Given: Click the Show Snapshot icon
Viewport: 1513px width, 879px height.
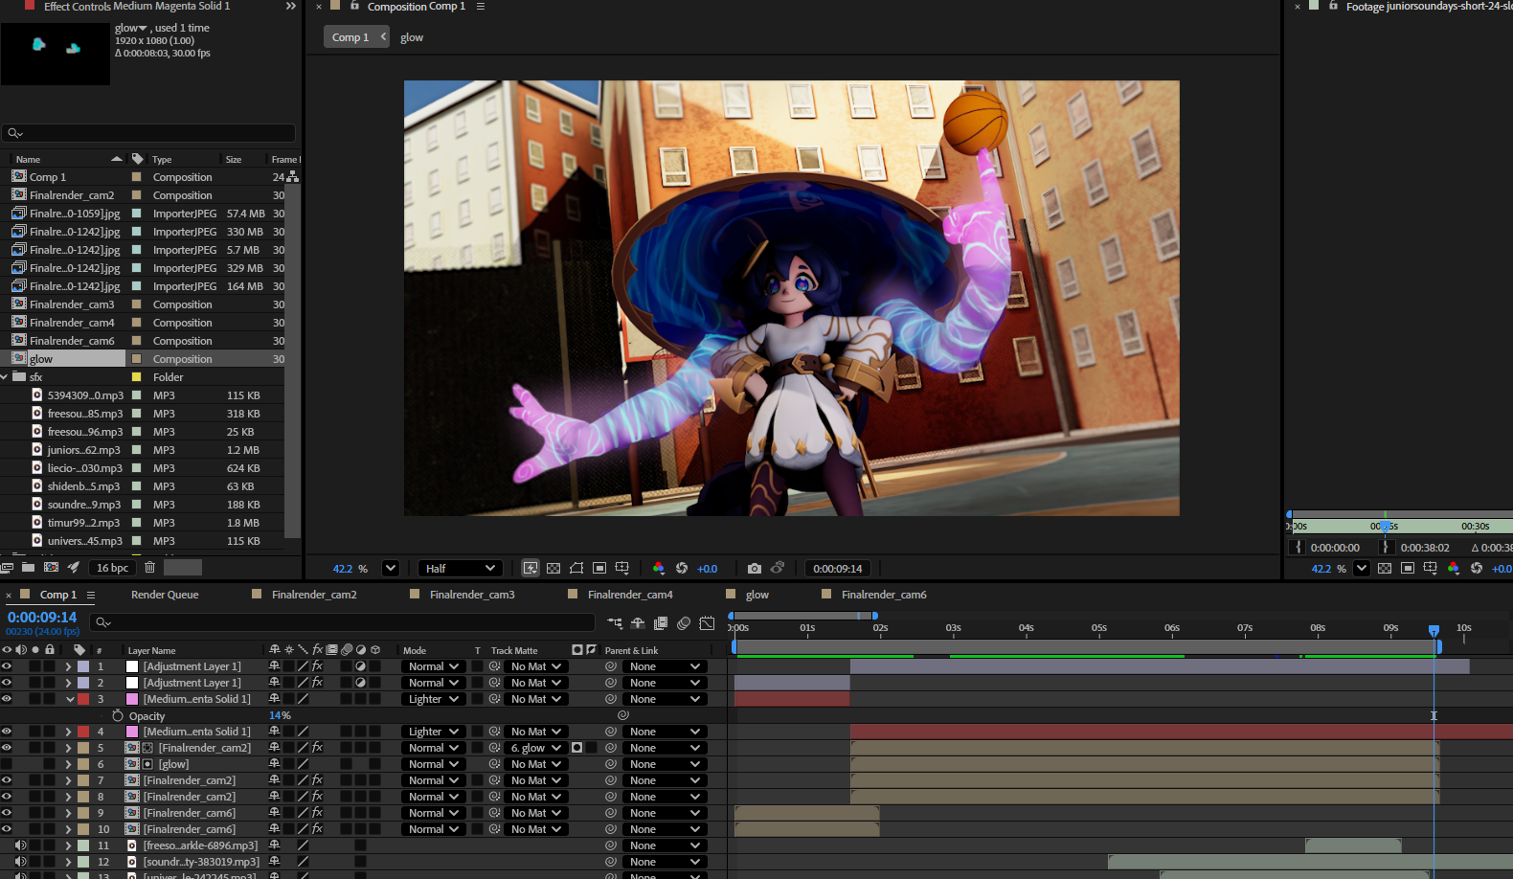Looking at the screenshot, I should 778,568.
